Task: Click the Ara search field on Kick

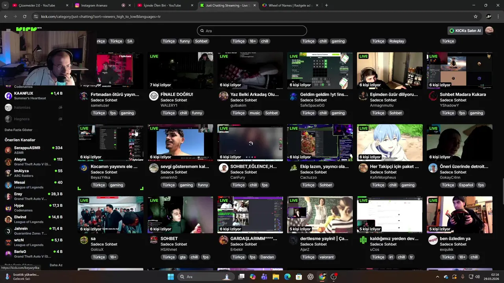Action: (252, 31)
